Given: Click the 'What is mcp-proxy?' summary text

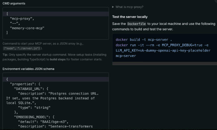Looking at the screenshot, I should click(x=129, y=7).
